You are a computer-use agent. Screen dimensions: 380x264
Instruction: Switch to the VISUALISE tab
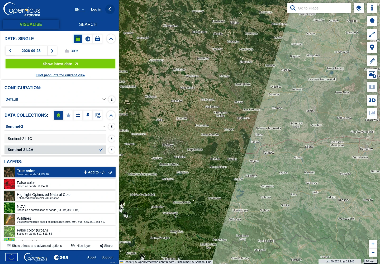click(31, 24)
